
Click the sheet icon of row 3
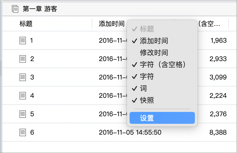[x=23, y=77]
